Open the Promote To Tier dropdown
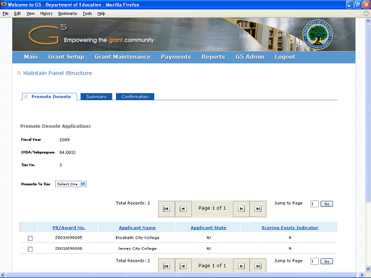Image resolution: width=371 pixels, height=278 pixels. (x=71, y=184)
